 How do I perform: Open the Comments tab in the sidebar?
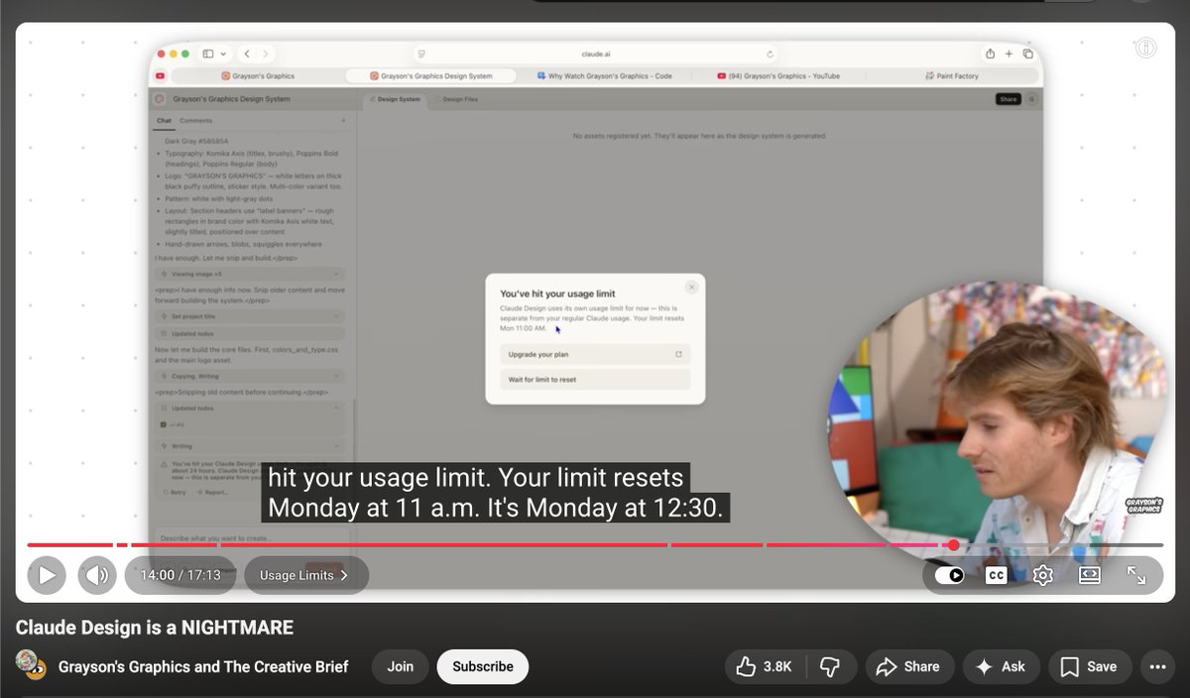click(195, 121)
